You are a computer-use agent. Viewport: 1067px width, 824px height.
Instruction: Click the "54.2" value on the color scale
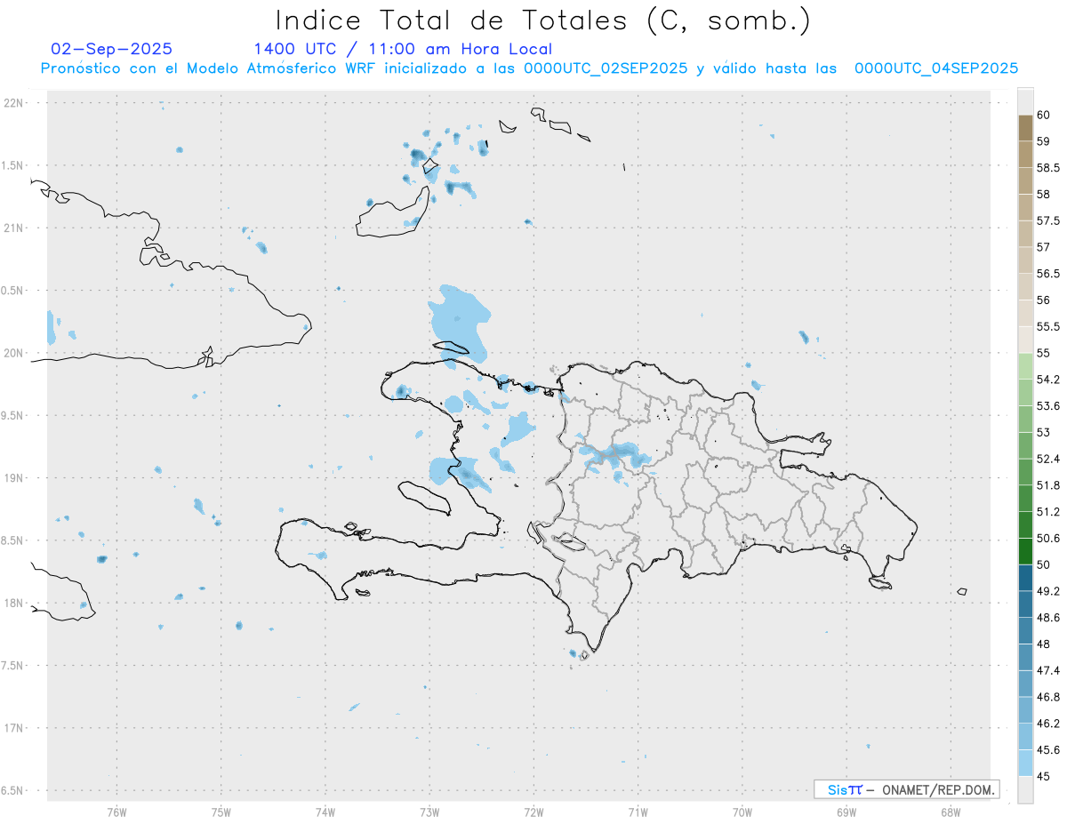coord(1047,380)
